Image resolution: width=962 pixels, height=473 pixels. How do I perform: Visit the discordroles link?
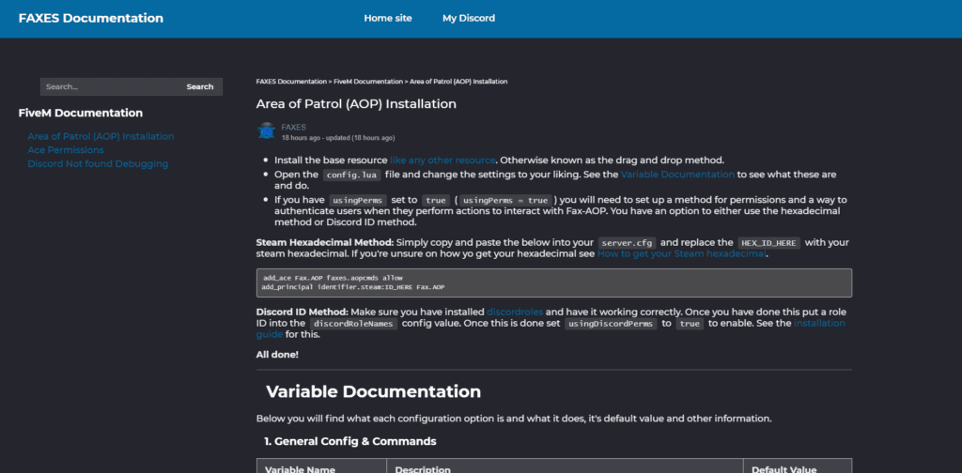(x=515, y=311)
